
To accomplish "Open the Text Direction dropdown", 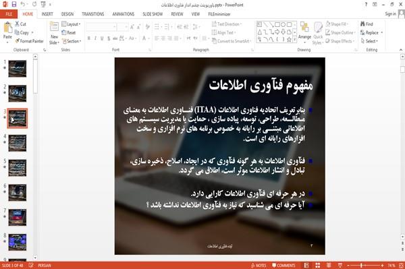I will (x=227, y=24).
